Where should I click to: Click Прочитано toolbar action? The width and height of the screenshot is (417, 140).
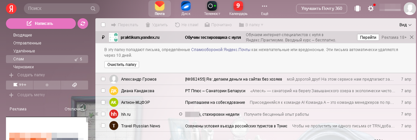(218, 25)
